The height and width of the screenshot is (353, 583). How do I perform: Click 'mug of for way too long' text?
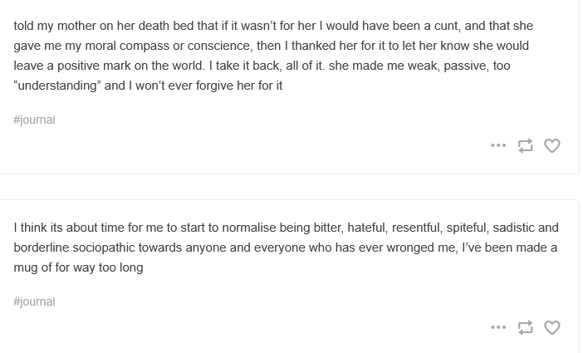pos(78,267)
